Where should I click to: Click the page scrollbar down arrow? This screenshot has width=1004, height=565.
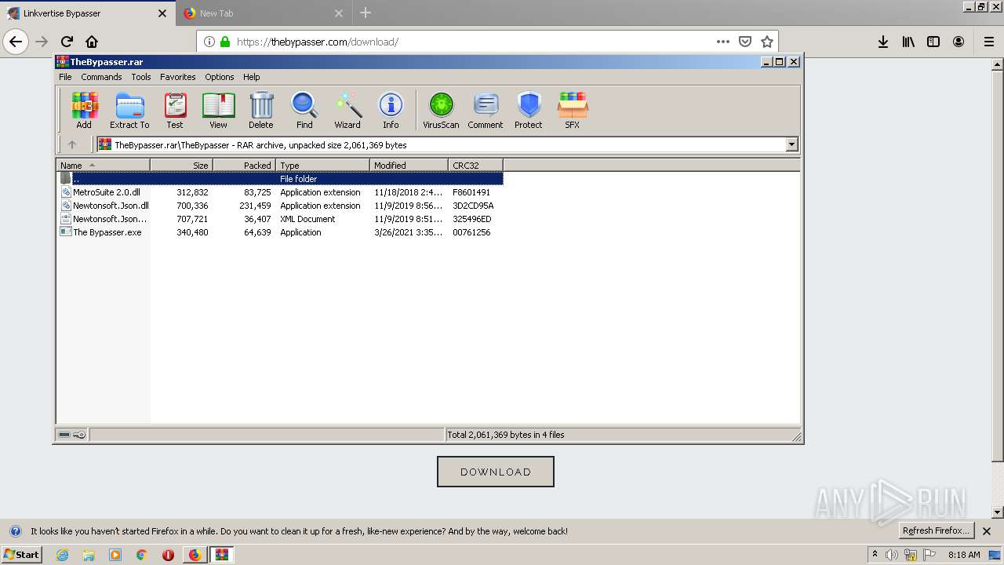pos(997,512)
